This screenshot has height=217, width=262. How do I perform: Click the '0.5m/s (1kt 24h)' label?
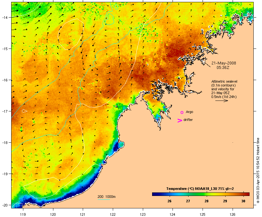[x=224, y=97]
